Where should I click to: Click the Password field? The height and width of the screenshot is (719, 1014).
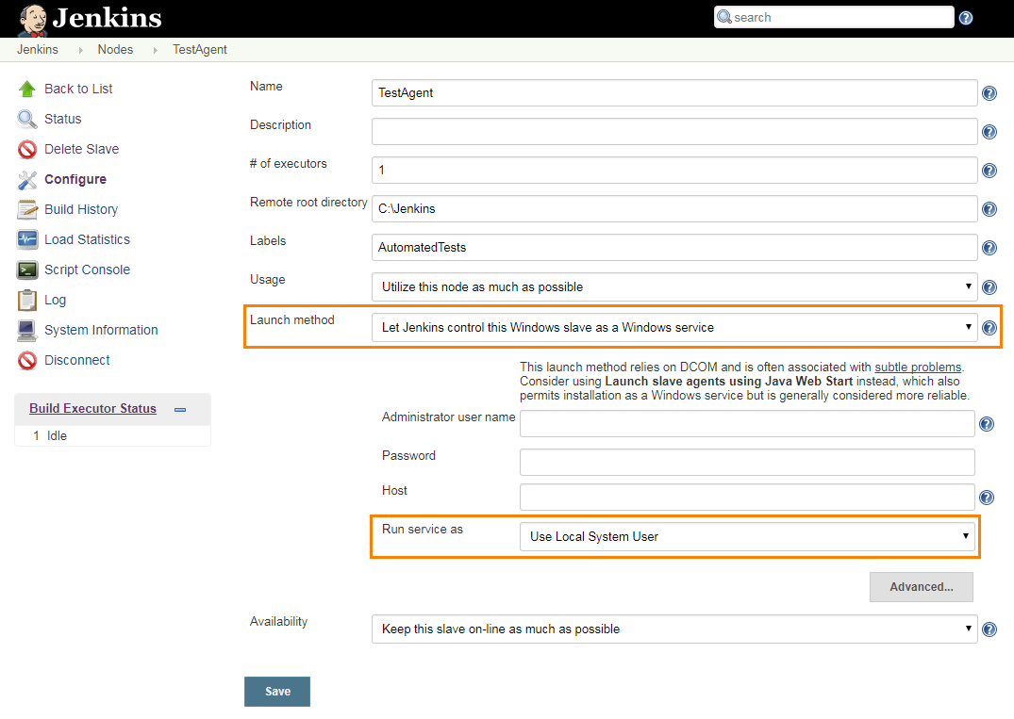(x=747, y=463)
